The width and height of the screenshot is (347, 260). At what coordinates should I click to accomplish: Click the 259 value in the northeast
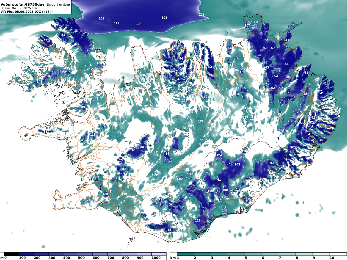(x=236, y=59)
